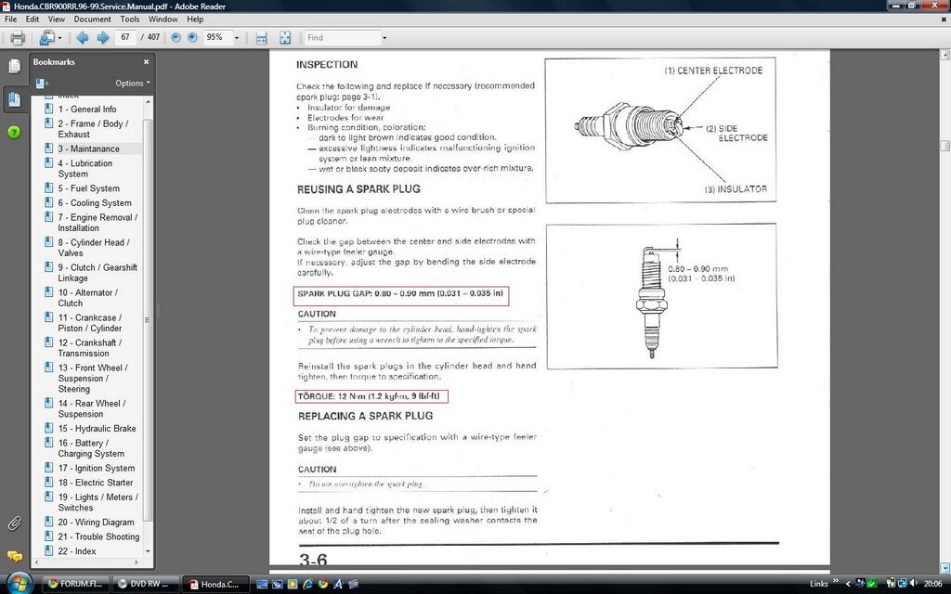Click the Print icon in the toolbar
The height and width of the screenshot is (594, 951).
pos(17,38)
